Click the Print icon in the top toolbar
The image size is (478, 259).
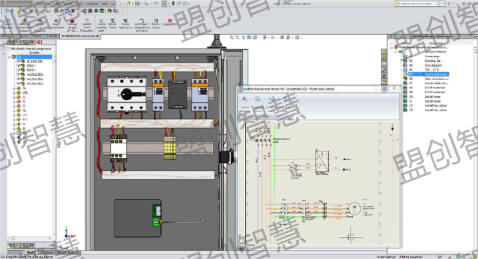pos(146,3)
